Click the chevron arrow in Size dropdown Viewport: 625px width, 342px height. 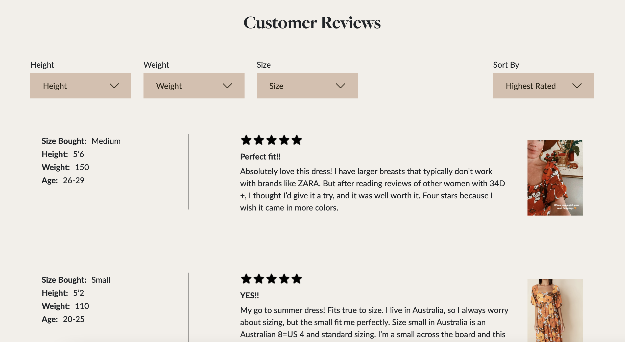click(341, 86)
